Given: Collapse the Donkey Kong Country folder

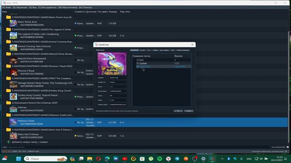Looking at the screenshot, I should coord(3,91).
